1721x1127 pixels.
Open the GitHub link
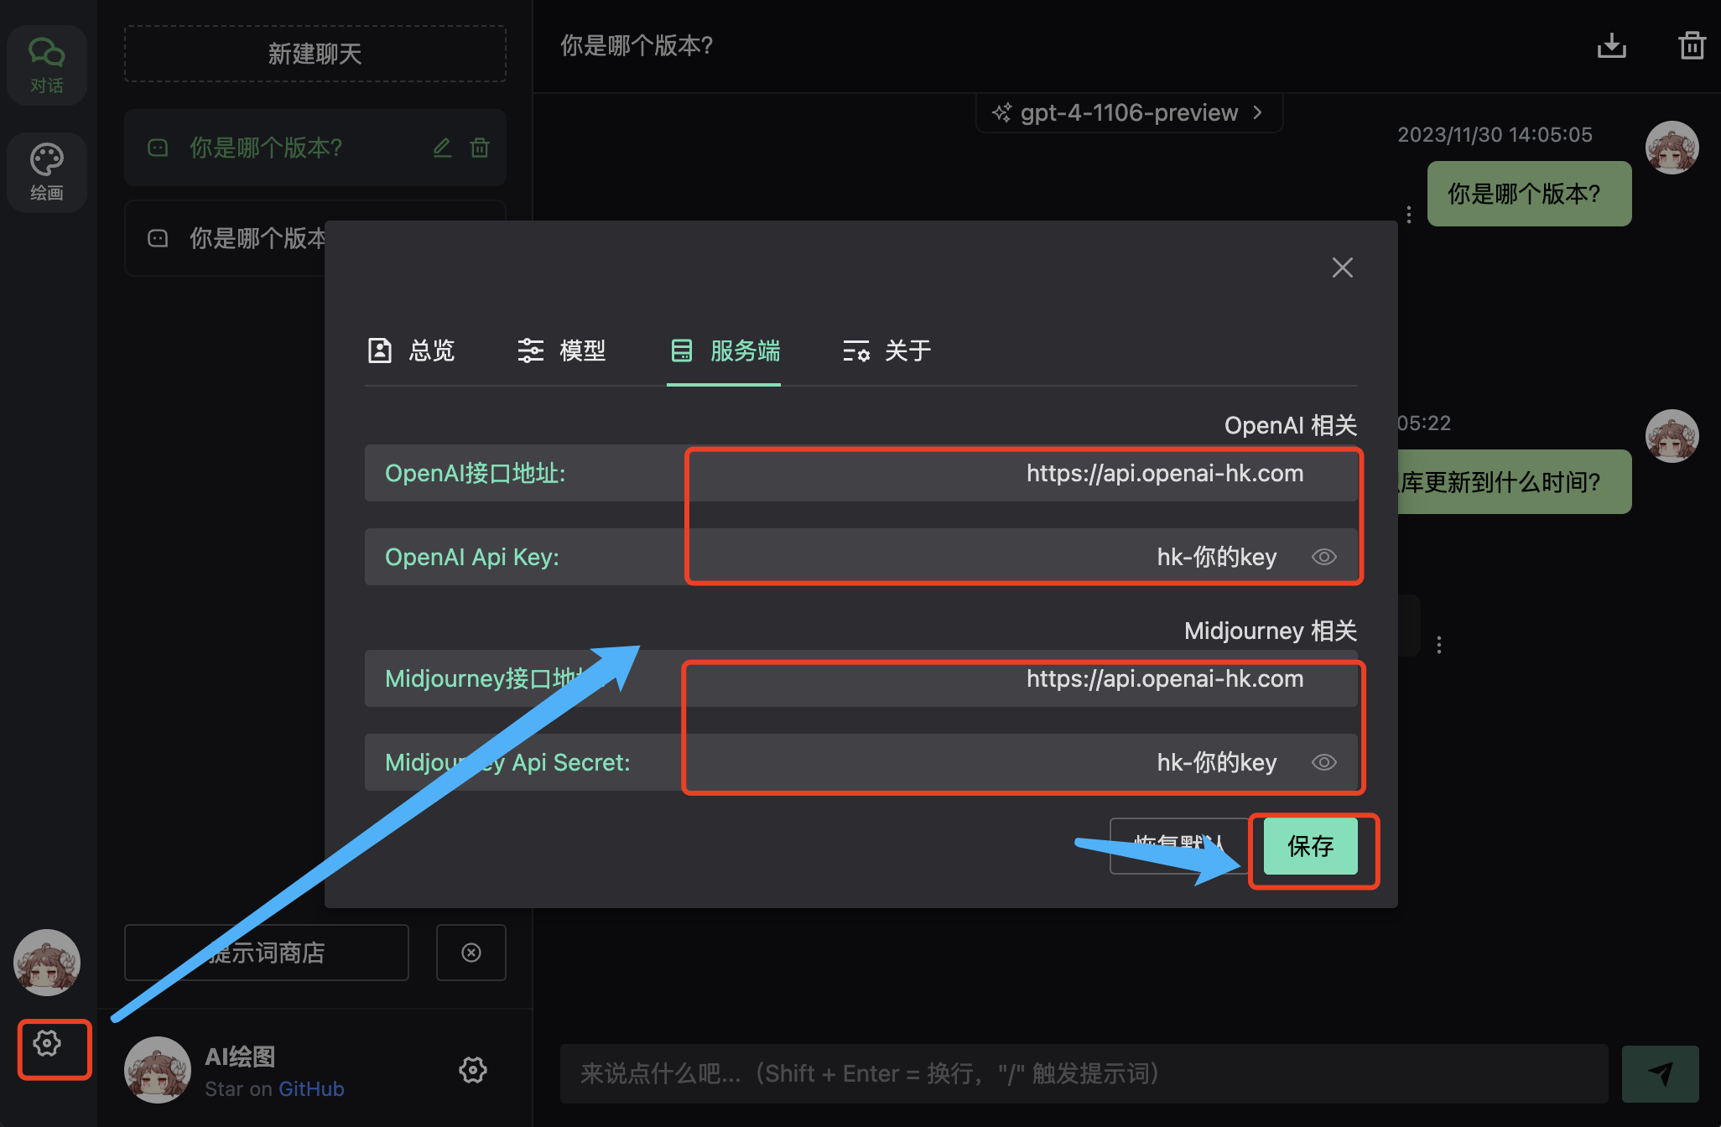point(311,1088)
